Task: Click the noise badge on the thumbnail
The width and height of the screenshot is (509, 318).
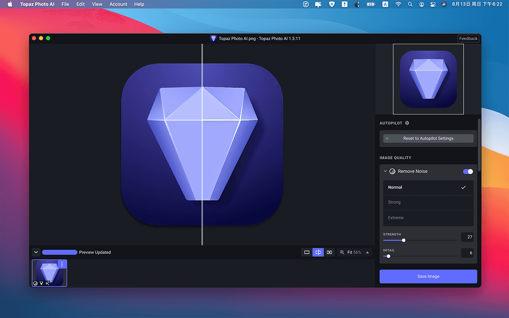Action: (x=36, y=283)
